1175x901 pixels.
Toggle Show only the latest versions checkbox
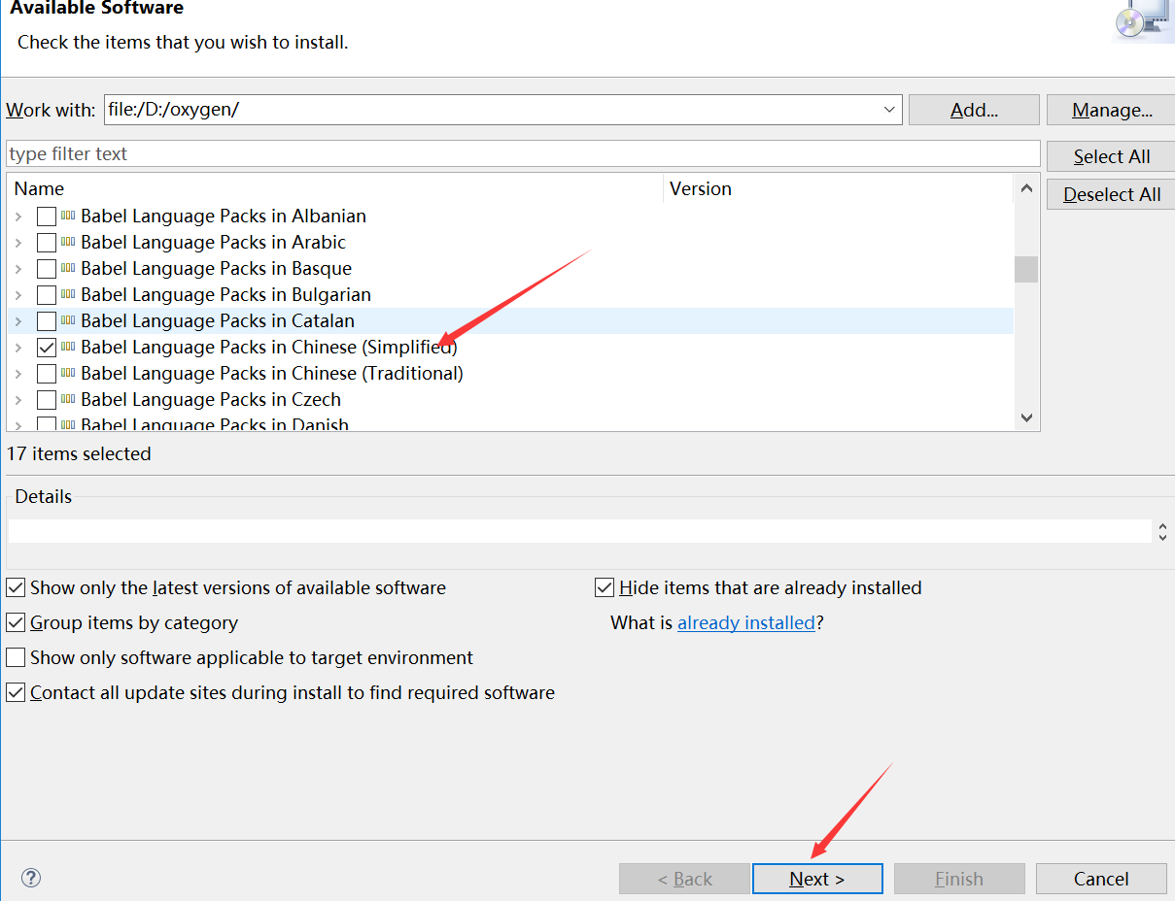point(16,587)
